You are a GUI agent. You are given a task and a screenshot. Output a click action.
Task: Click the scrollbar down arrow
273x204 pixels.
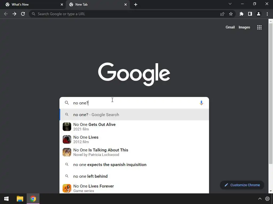(271, 191)
